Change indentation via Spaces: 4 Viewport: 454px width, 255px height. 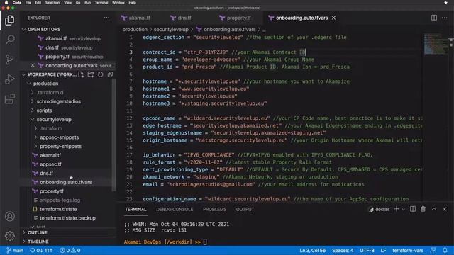(x=343, y=250)
